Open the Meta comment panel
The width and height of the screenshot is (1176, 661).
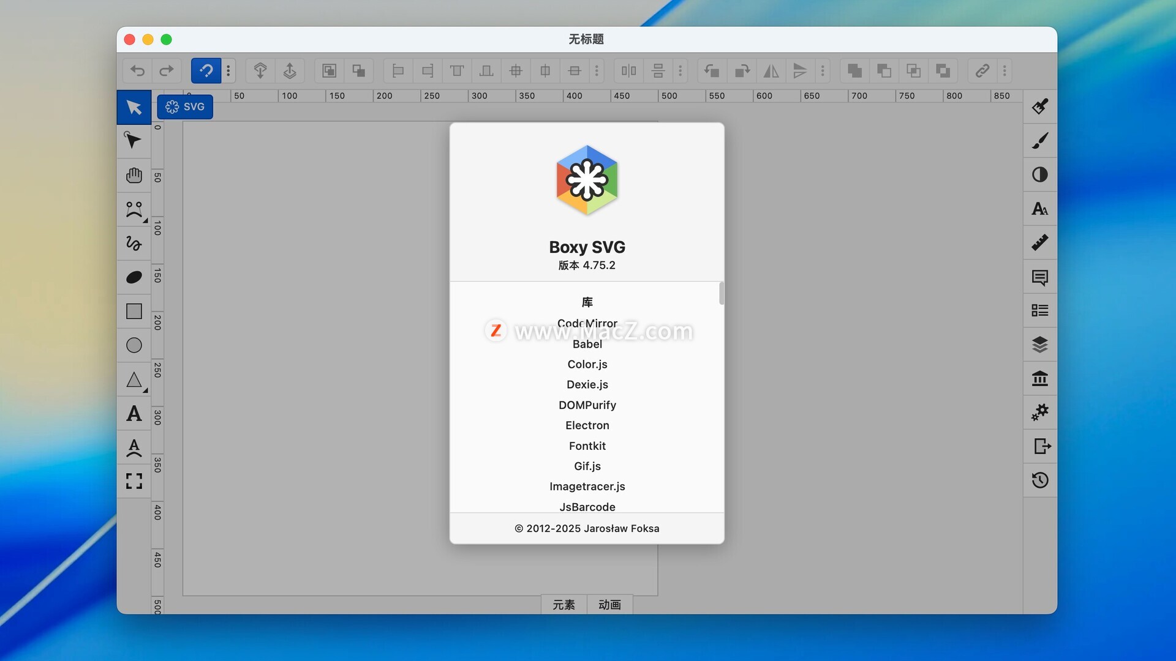(x=1040, y=277)
